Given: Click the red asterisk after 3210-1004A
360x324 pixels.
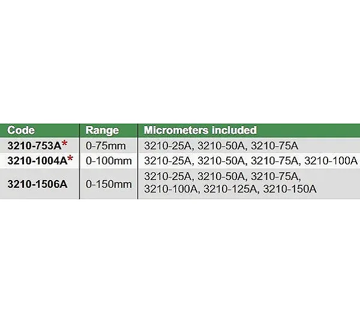Looking at the screenshot, I should click(70, 158).
